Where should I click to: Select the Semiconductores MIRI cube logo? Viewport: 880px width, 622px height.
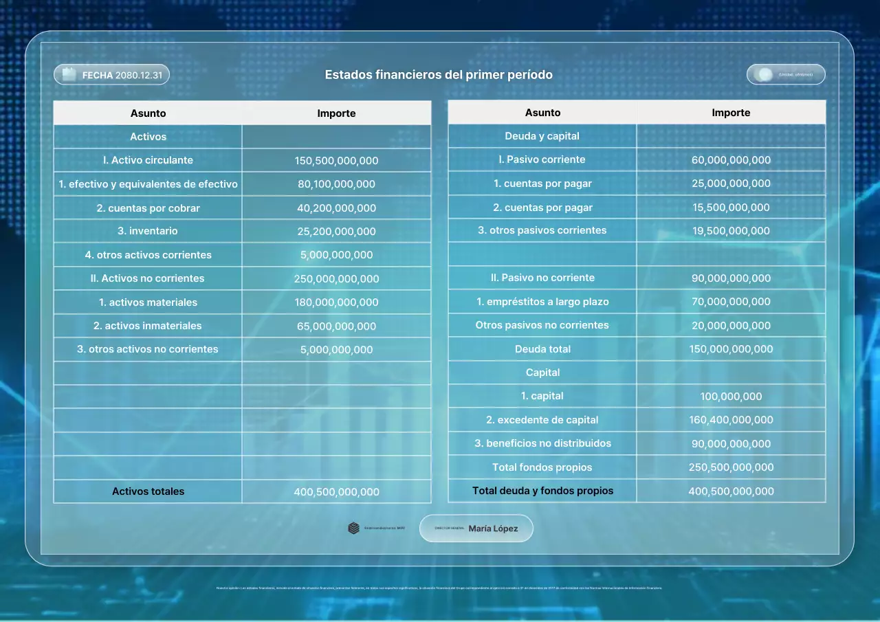pyautogui.click(x=353, y=528)
